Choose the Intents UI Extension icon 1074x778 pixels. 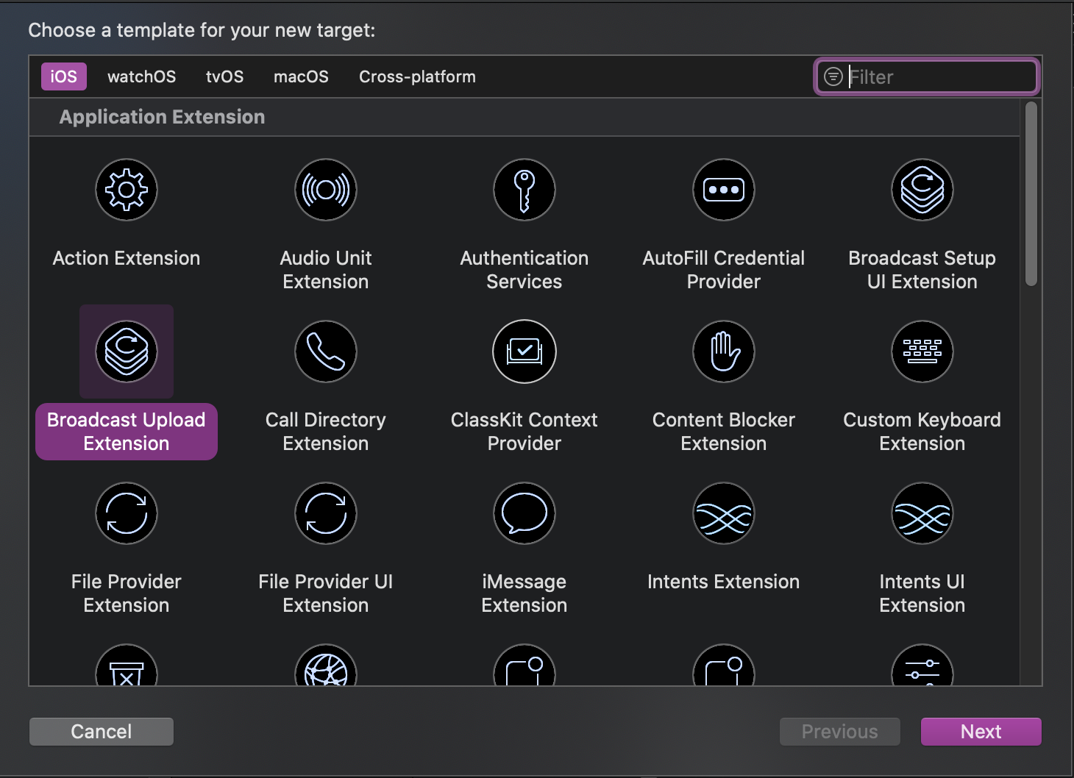click(922, 513)
